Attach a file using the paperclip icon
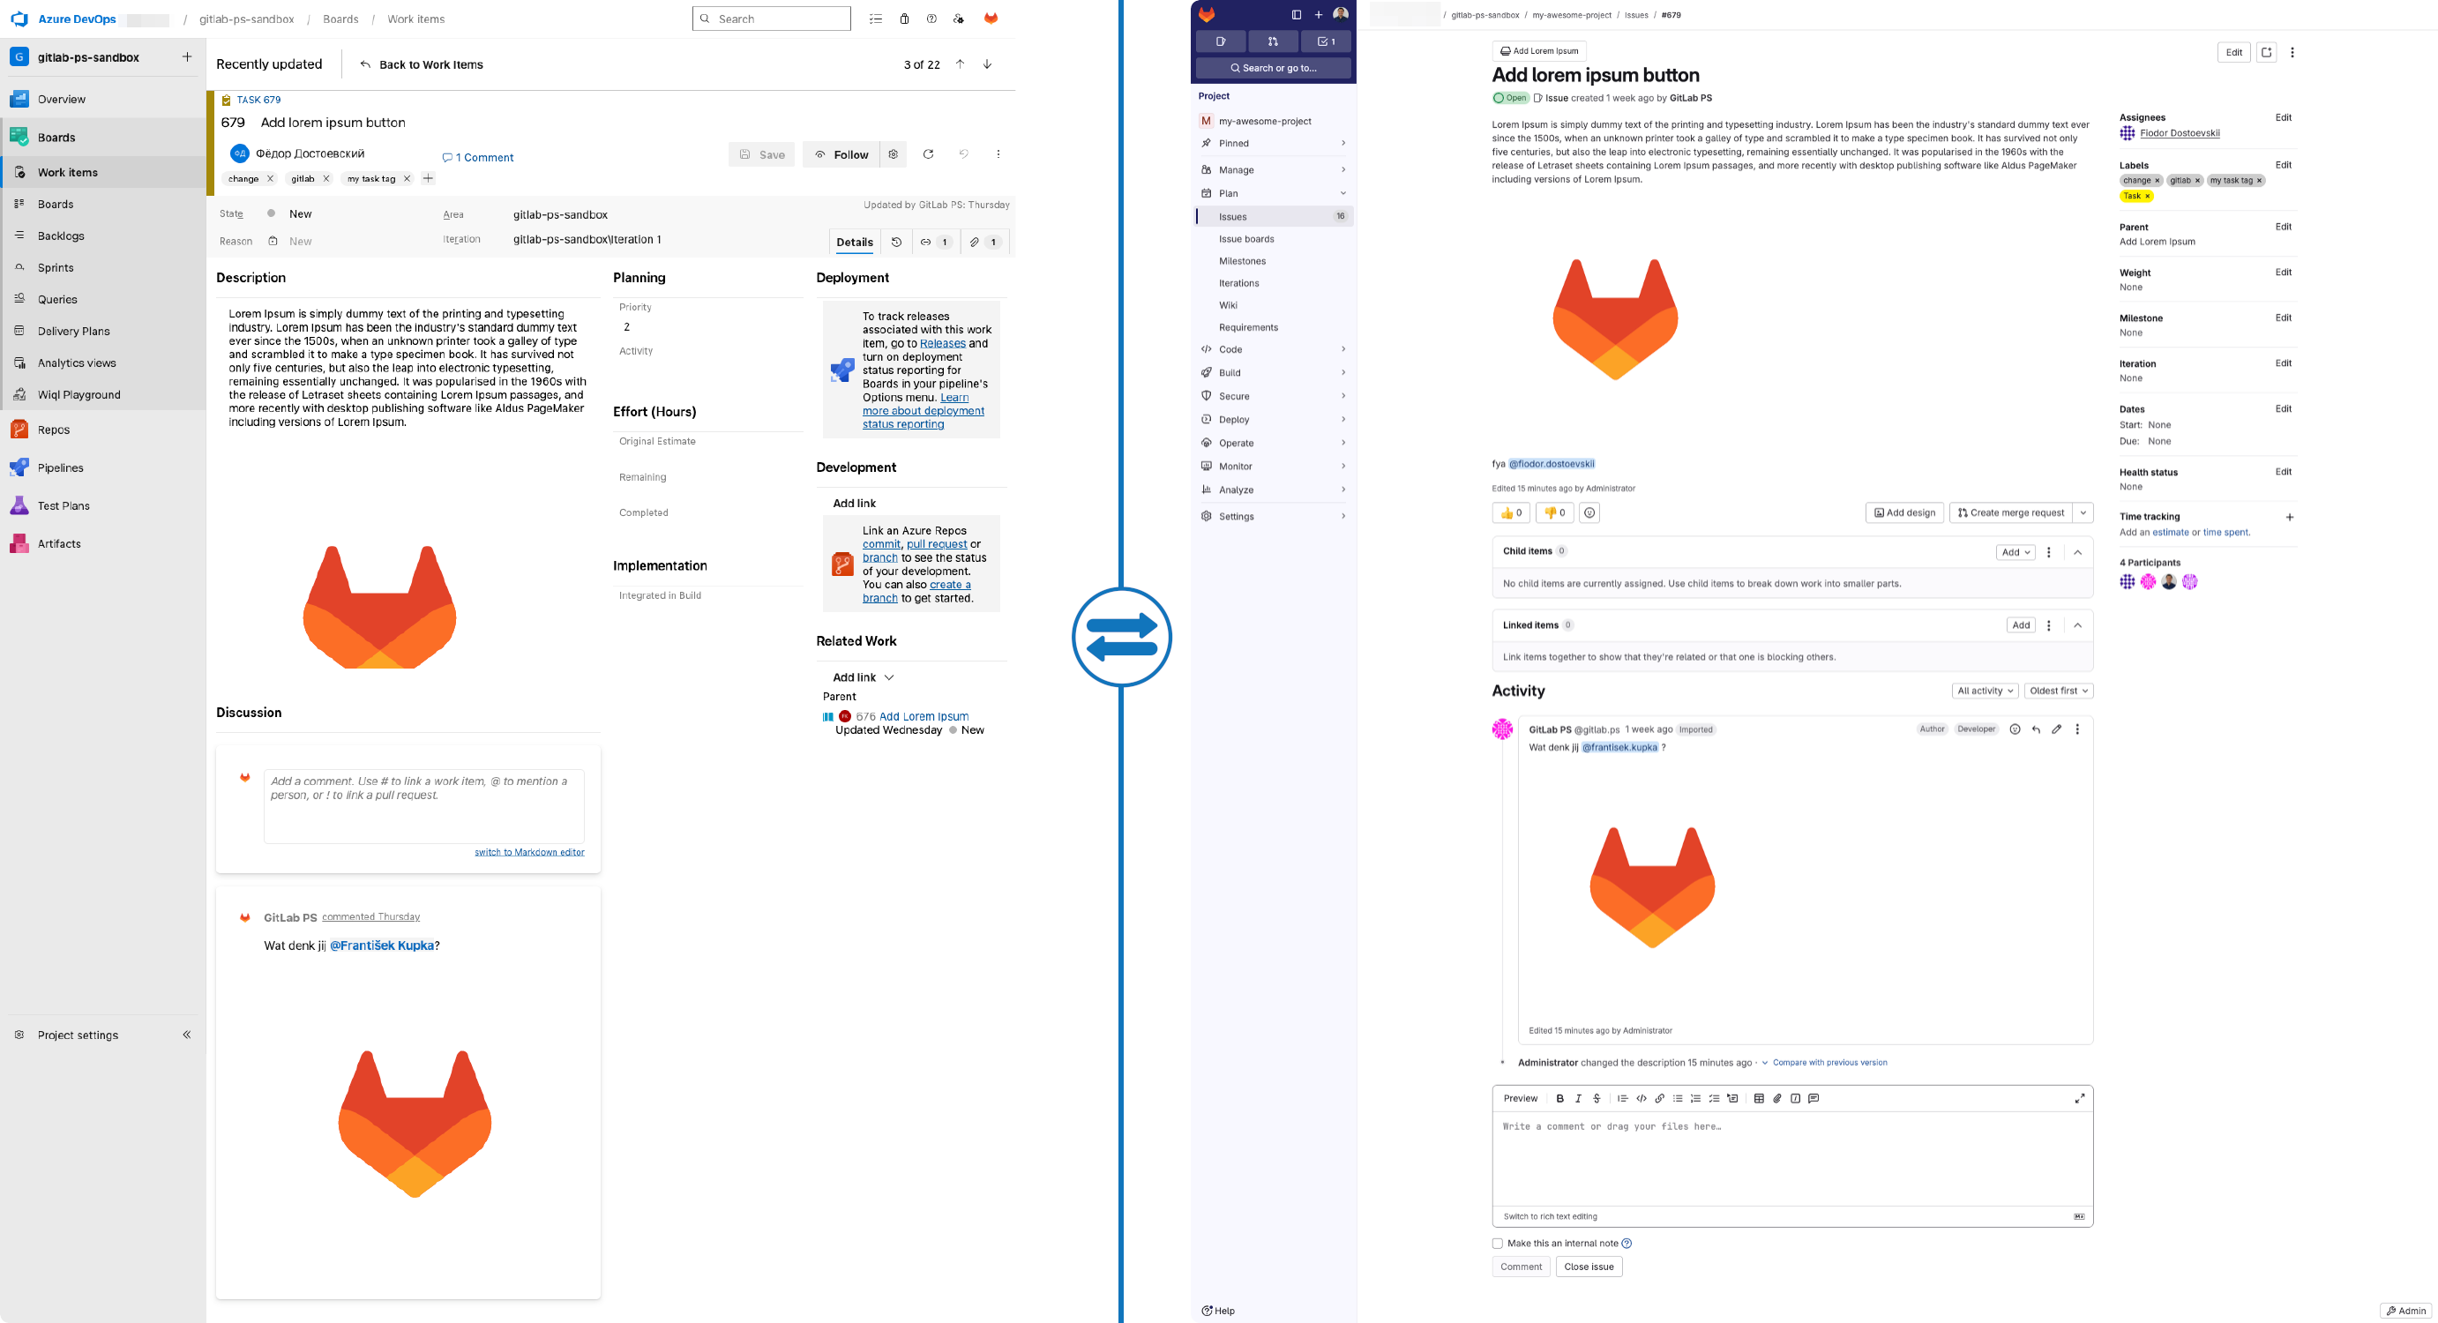Viewport: 2438px width, 1323px height. (x=1776, y=1099)
